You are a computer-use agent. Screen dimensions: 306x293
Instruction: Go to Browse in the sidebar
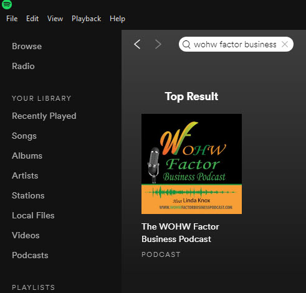pos(27,46)
